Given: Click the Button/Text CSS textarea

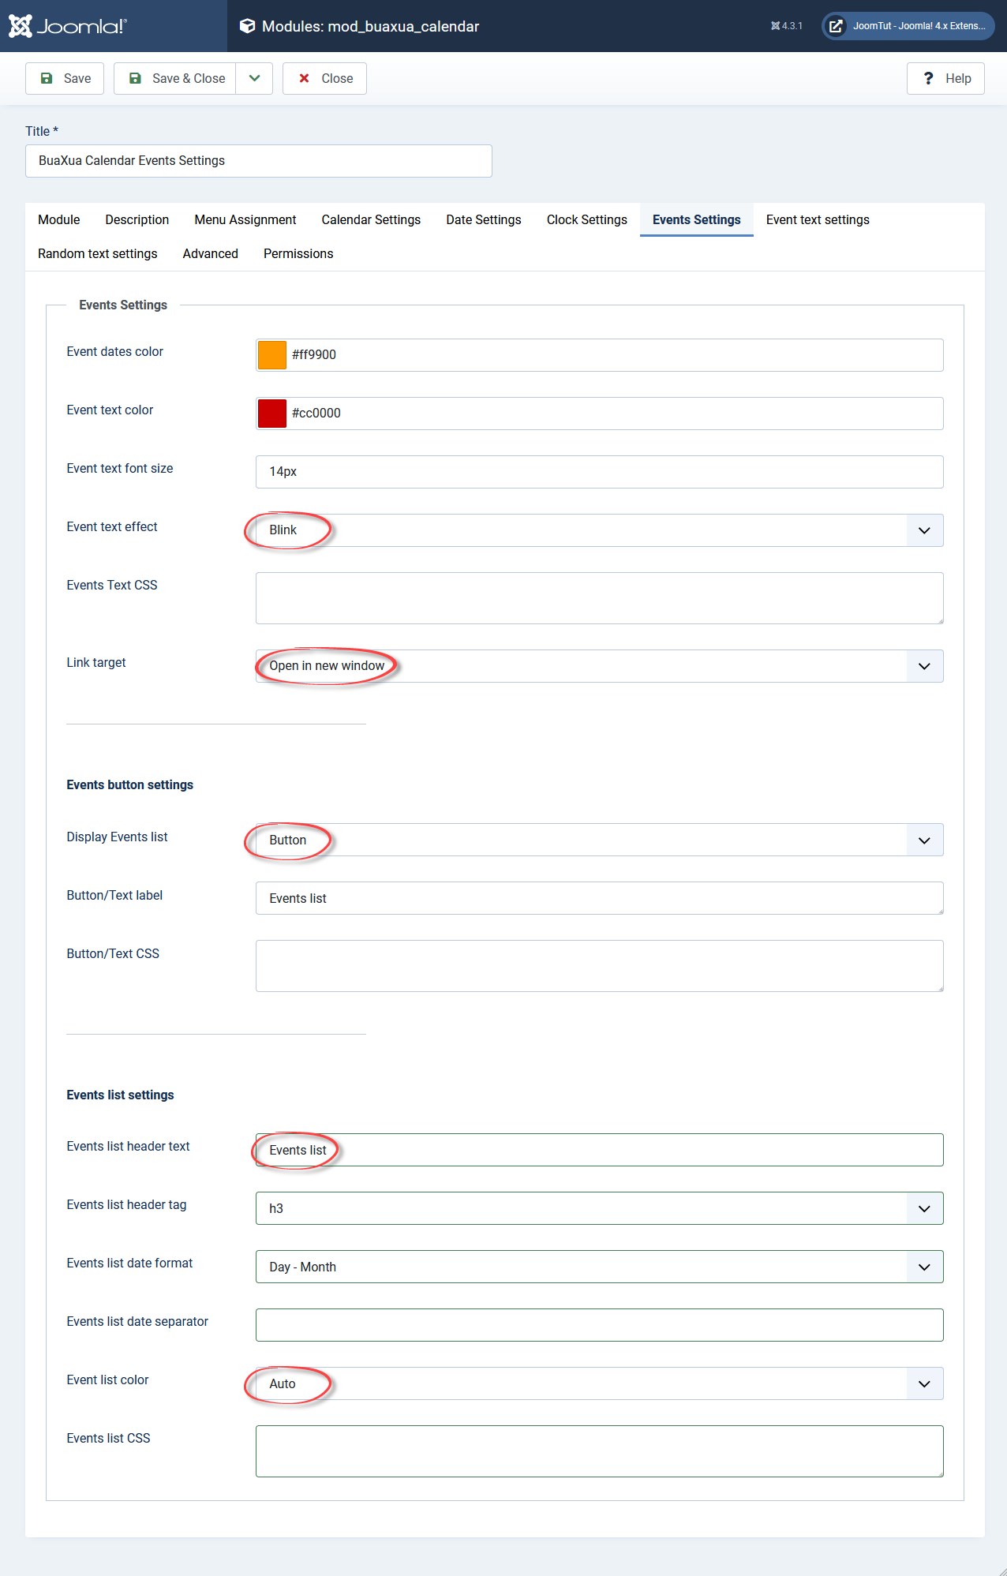Looking at the screenshot, I should (600, 966).
